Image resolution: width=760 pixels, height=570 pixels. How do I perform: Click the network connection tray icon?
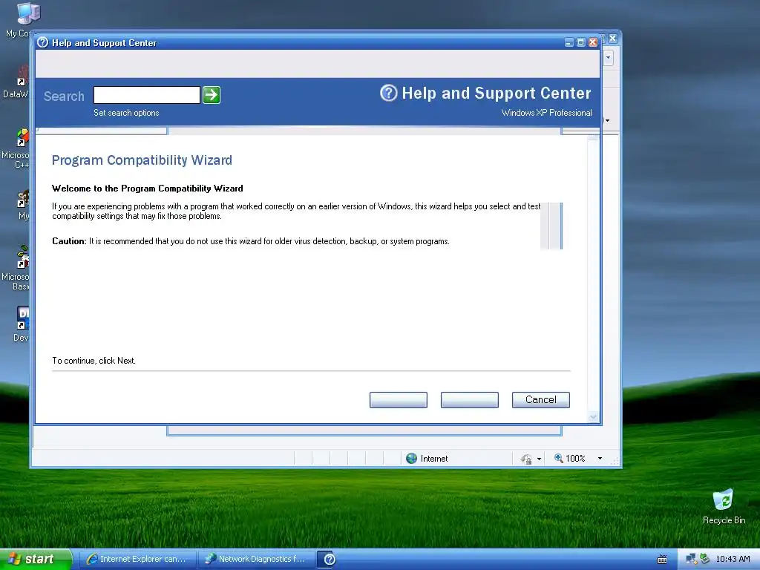pyautogui.click(x=691, y=560)
